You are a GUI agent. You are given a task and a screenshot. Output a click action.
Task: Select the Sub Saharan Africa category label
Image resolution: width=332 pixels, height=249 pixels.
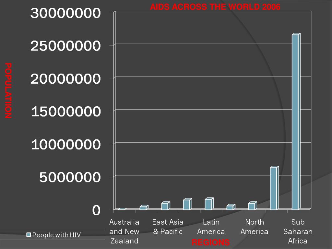298,231
